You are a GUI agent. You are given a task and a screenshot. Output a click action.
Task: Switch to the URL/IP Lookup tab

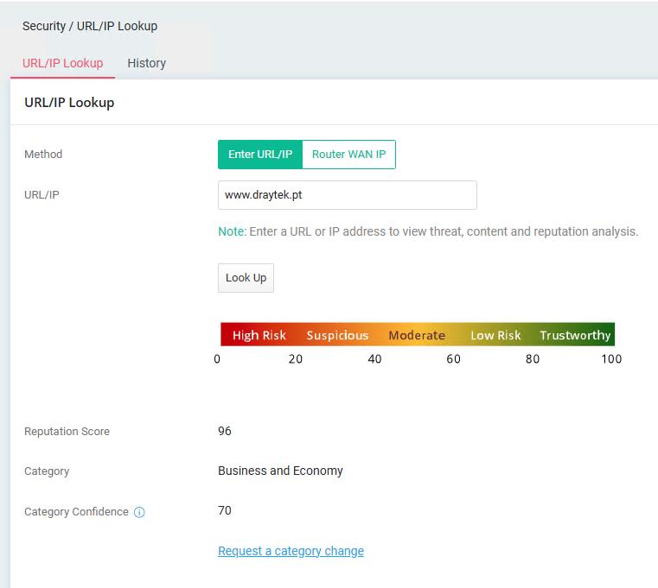62,63
